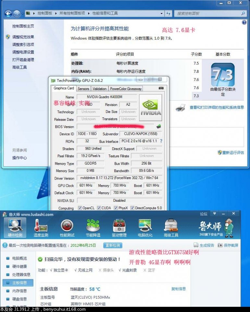Open 控制面板主页 in the left pane
This screenshot has width=250, height=312.
click(x=23, y=26)
